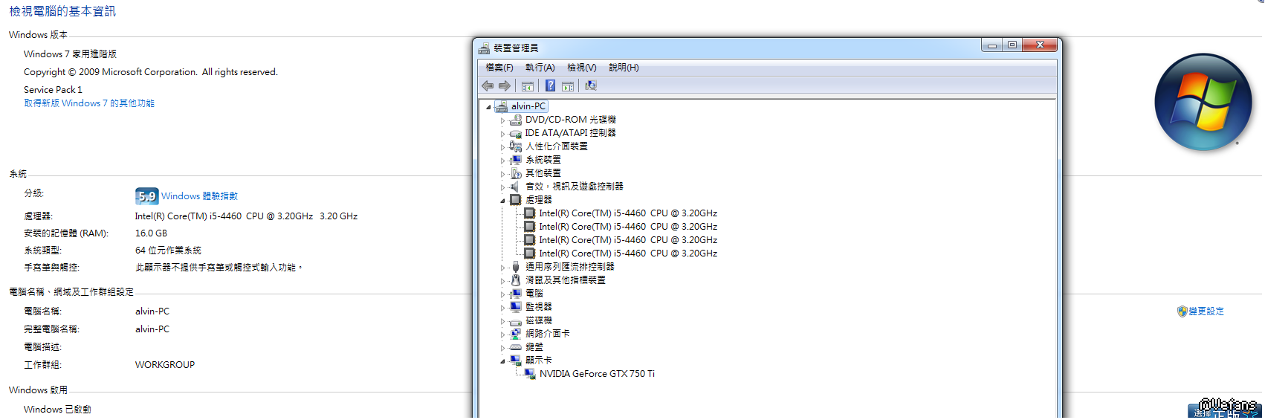Screen dimensions: 1265x420
Task: Open the 檢視(V) menu
Action: point(582,68)
